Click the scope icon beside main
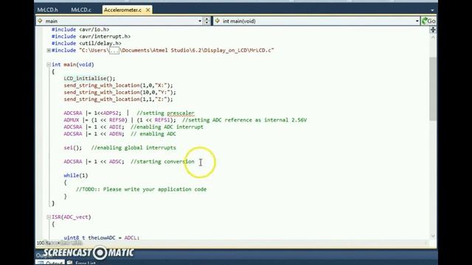This screenshot has height=265, width=472. pyautogui.click(x=40, y=21)
